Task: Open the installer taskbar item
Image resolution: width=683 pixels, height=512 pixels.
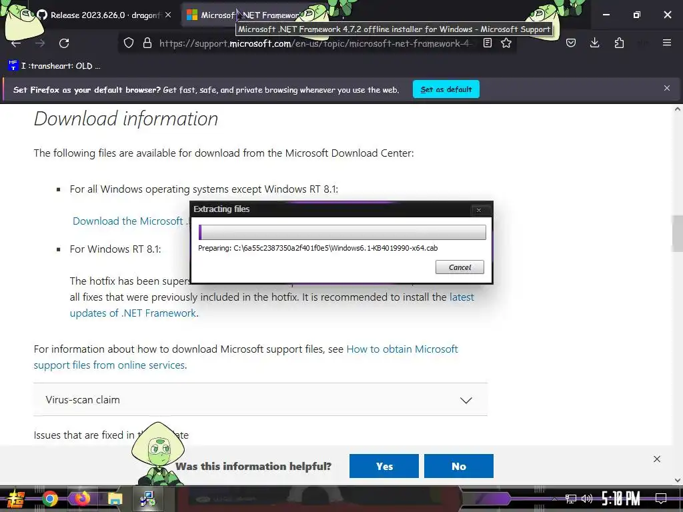Action: click(147, 499)
